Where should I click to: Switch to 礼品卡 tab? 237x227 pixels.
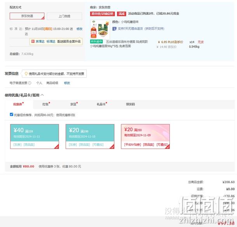102,104
